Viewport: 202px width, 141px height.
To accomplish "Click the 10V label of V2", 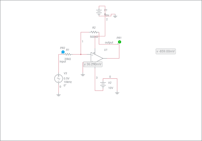I will click(111, 88).
